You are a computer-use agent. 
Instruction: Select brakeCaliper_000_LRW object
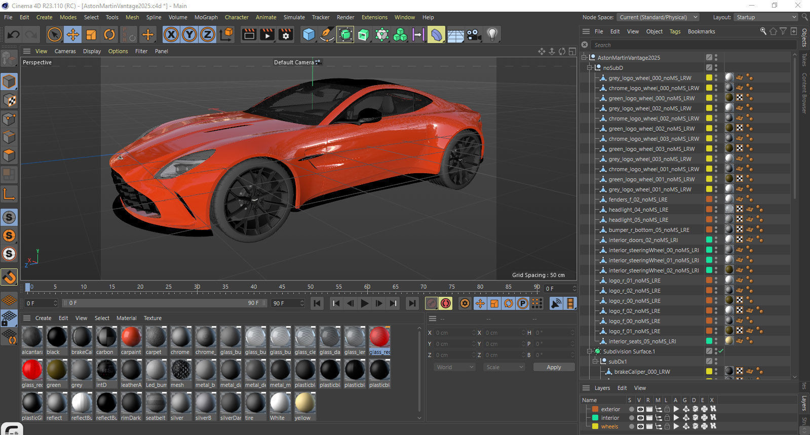pyautogui.click(x=642, y=371)
